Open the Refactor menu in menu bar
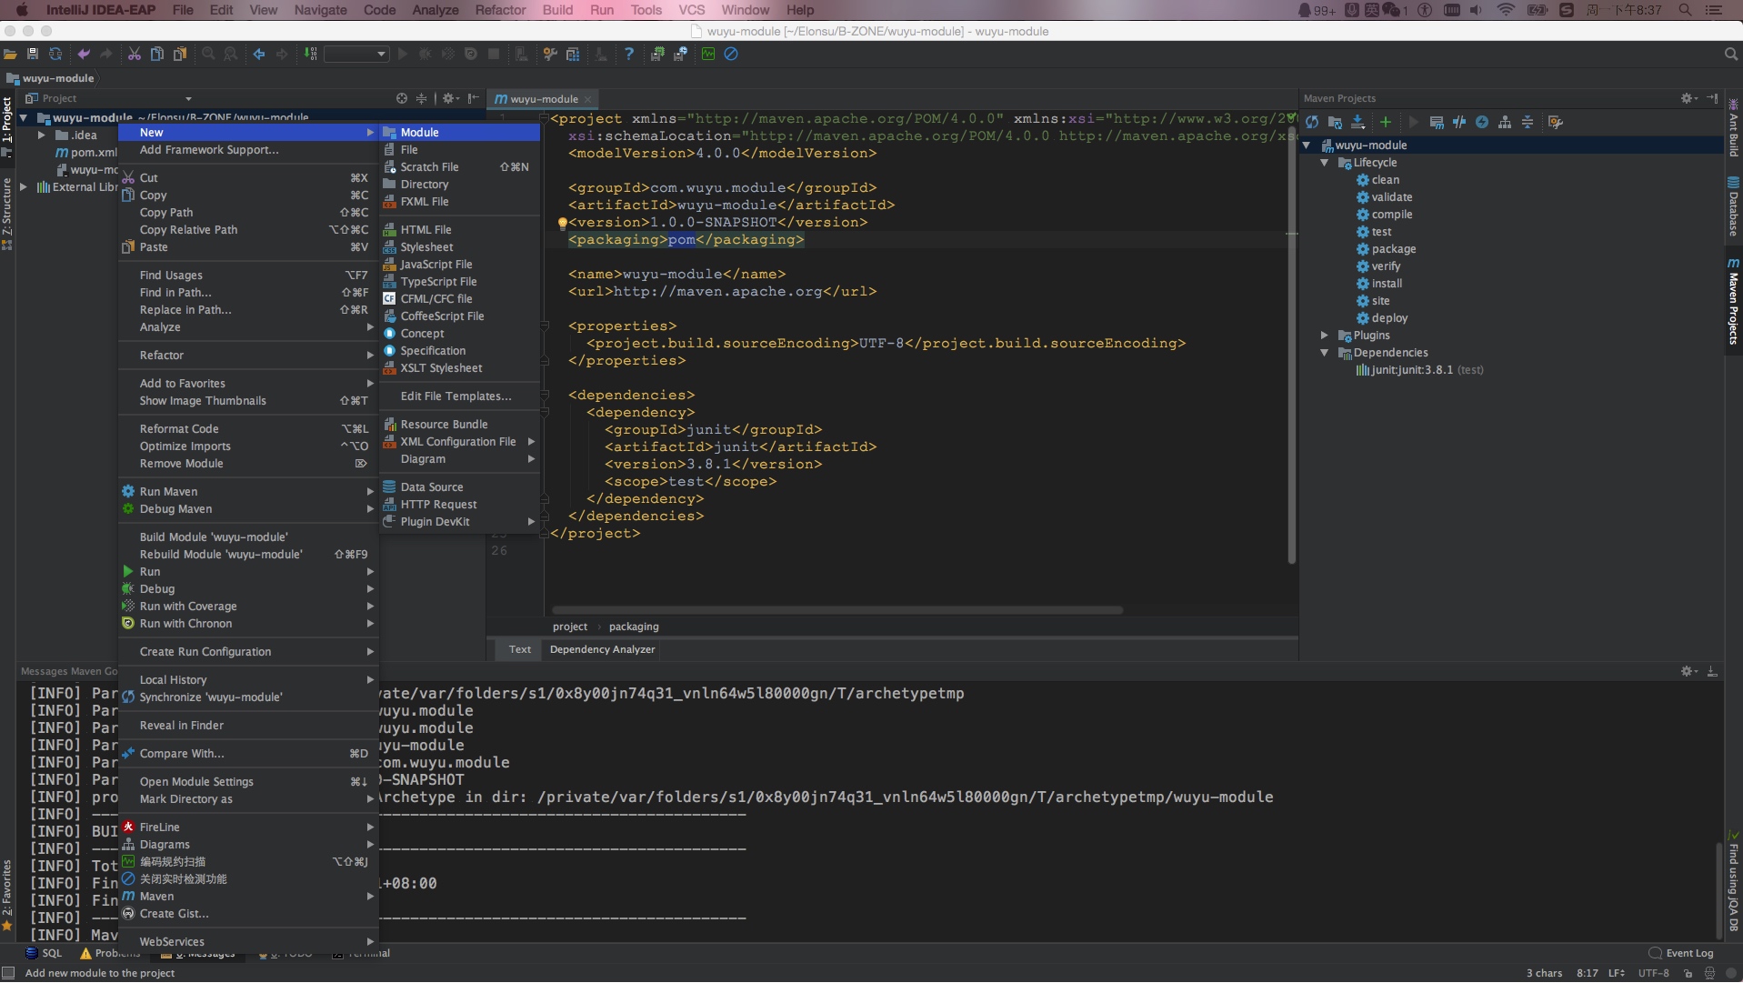The height and width of the screenshot is (983, 1743). 500,10
